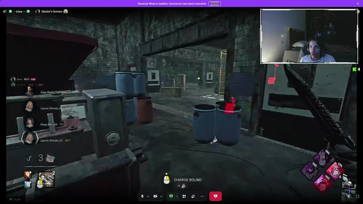Click Feng Min_04 survivor portrait
This screenshot has height=204, width=363.
click(29, 122)
